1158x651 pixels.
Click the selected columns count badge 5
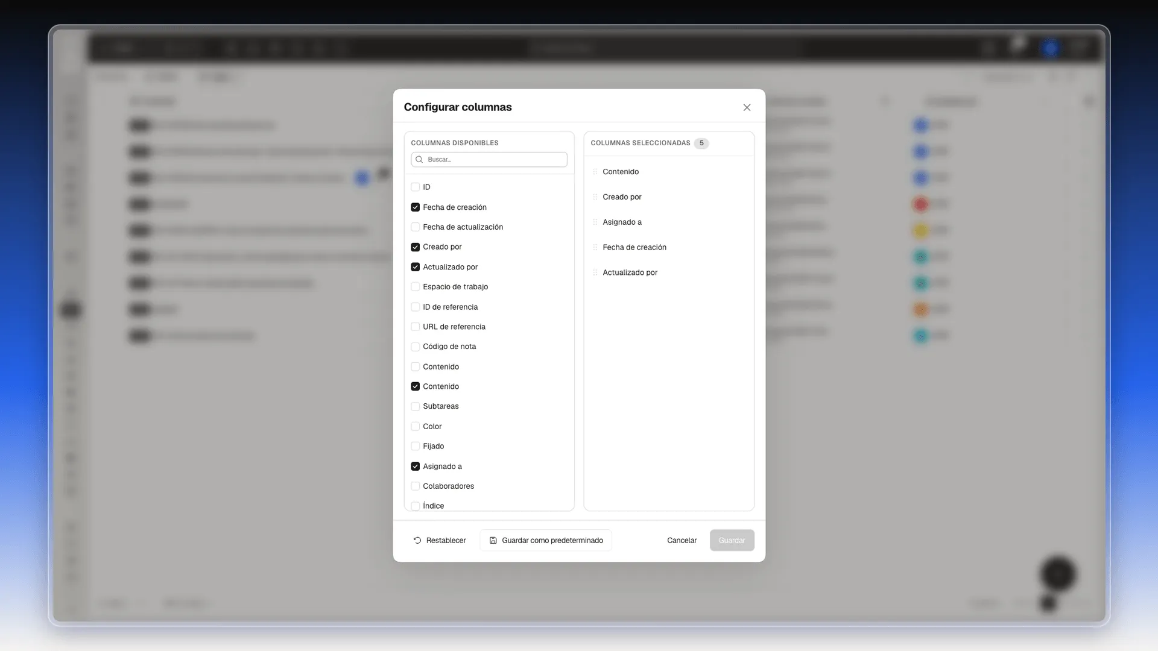pyautogui.click(x=701, y=143)
